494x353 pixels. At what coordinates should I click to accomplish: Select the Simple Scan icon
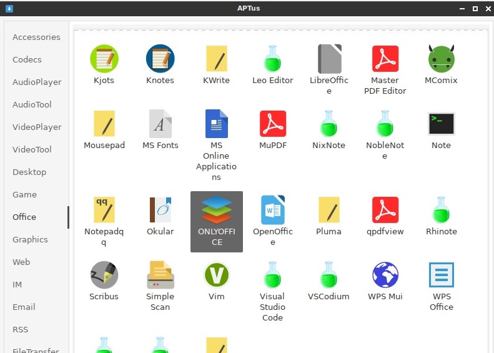(160, 275)
